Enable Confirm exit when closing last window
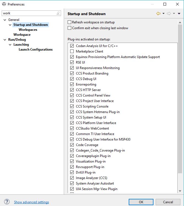The height and width of the screenshot is (206, 184). 70,28
